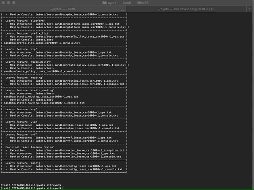Click routing_iosxe_csr1000v-1_console.txt path
Image resolution: width=254 pixels, height=190 pixels.
click(80, 84)
